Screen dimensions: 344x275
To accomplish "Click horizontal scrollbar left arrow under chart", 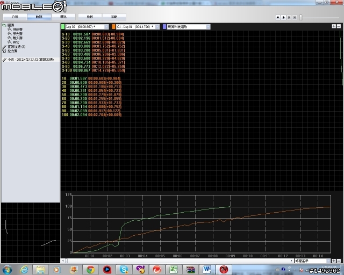I will click(x=63, y=260).
